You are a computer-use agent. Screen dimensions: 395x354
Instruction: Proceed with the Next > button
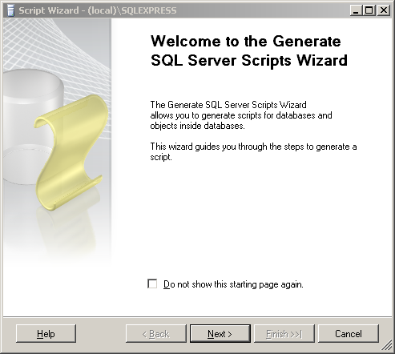click(220, 334)
